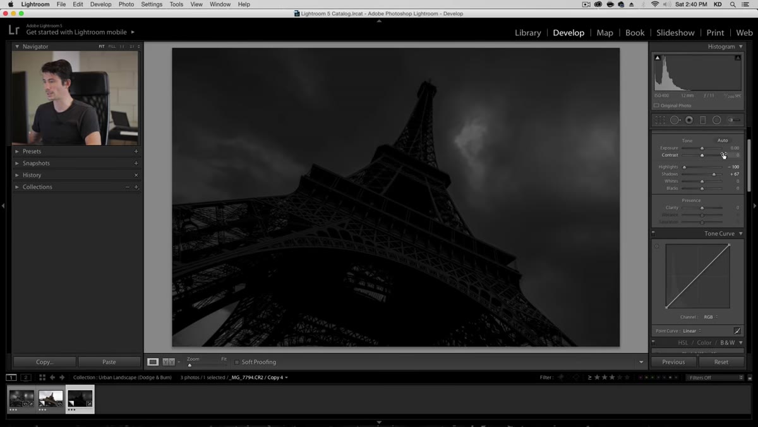The height and width of the screenshot is (427, 758).
Task: Click the Highlights slider handle
Action: [684, 167]
